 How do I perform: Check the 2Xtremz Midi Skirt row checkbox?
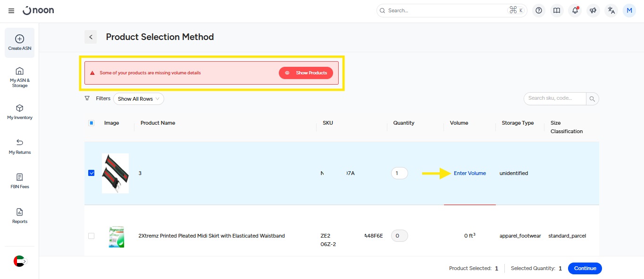click(x=92, y=236)
